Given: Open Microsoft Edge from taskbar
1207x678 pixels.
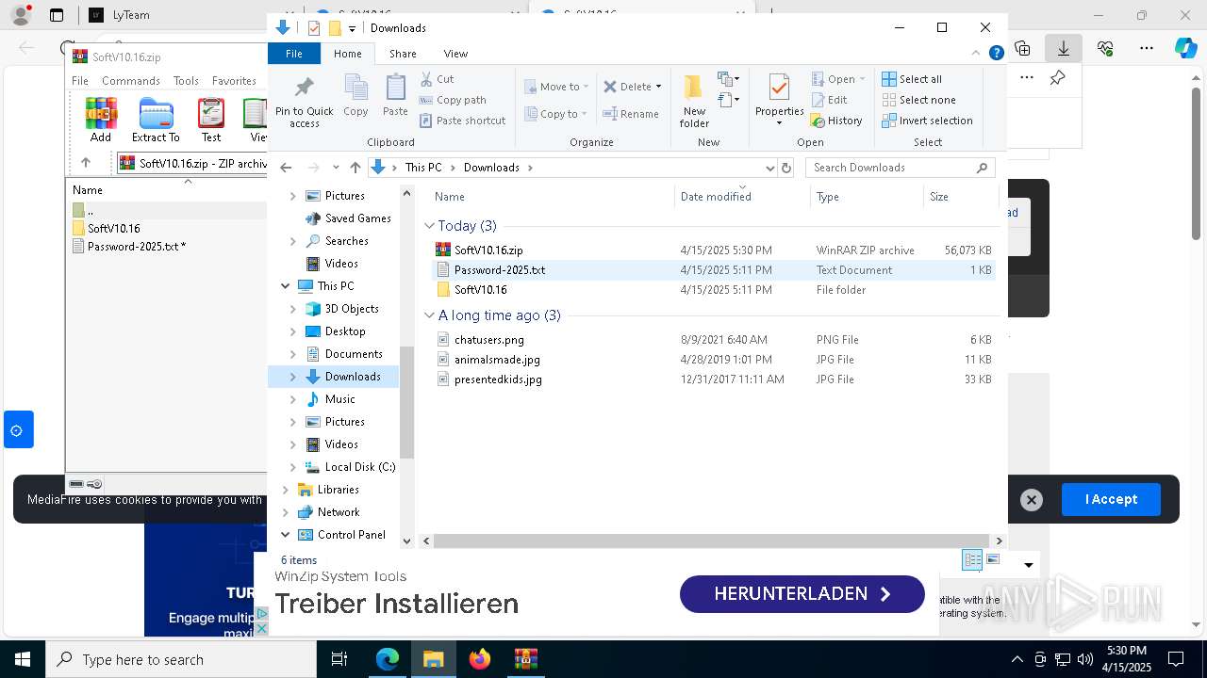Looking at the screenshot, I should (x=388, y=659).
